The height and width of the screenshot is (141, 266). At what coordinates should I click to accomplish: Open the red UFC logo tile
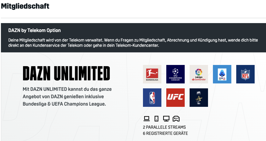tap(175, 98)
